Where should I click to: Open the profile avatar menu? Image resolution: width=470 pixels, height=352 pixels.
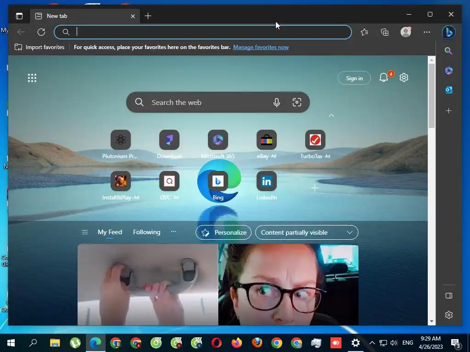pos(406,32)
